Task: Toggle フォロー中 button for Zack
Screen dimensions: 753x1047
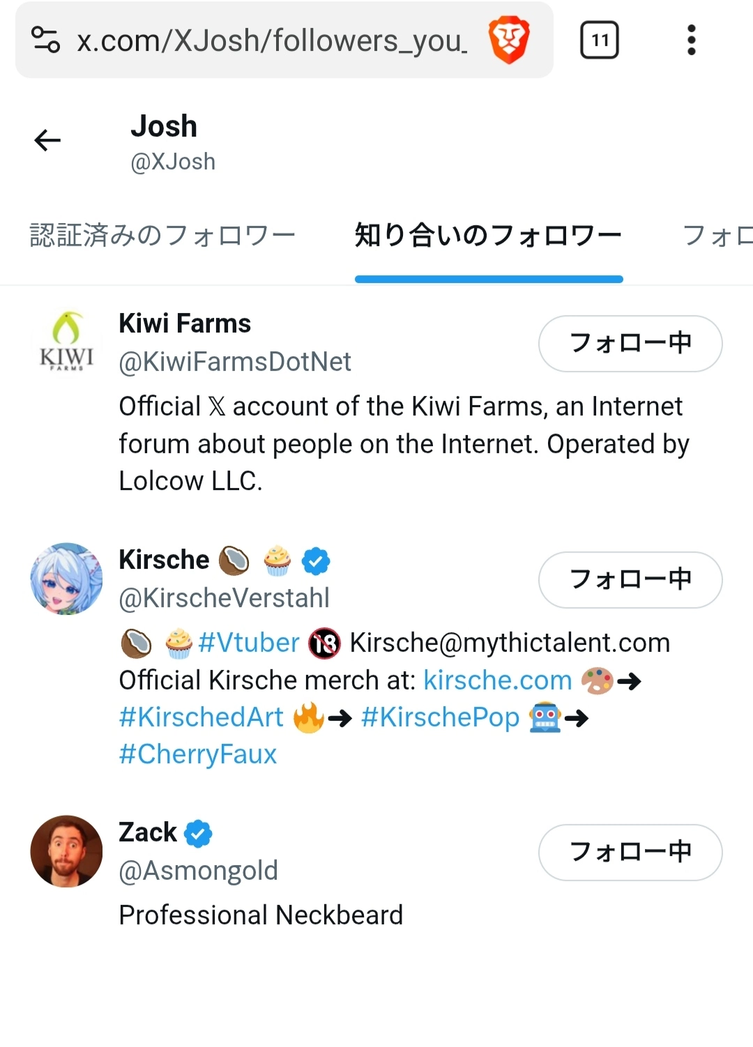Action: pyautogui.click(x=630, y=853)
